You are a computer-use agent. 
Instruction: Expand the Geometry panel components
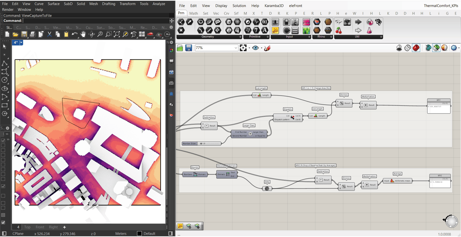point(240,37)
